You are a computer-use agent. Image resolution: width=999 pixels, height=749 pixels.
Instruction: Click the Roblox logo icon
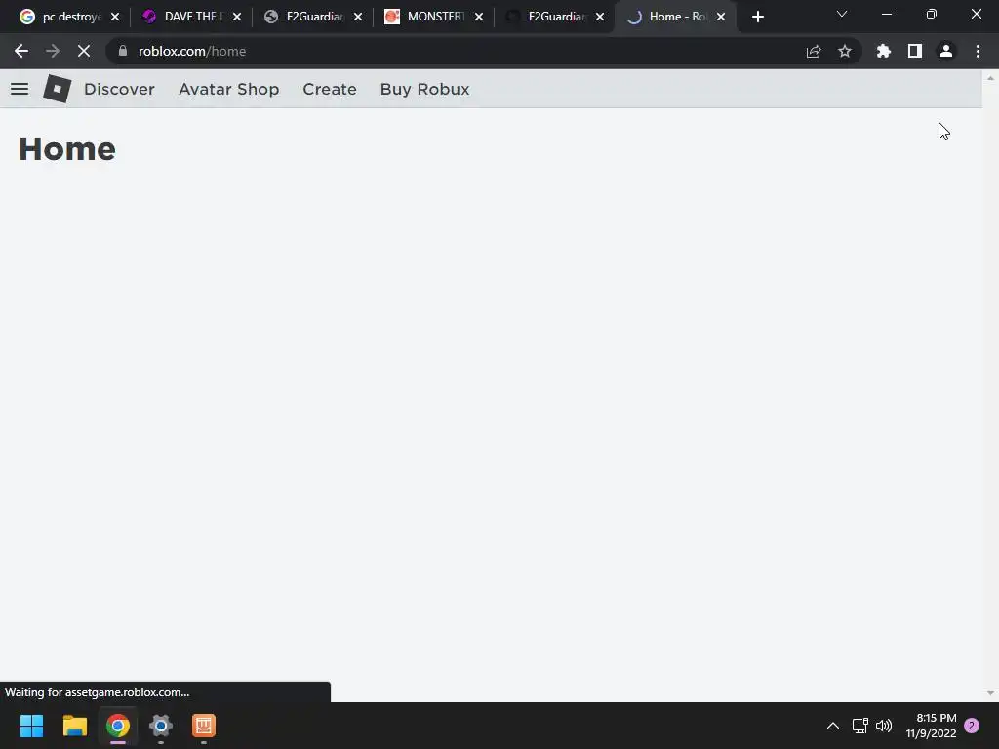(x=58, y=89)
